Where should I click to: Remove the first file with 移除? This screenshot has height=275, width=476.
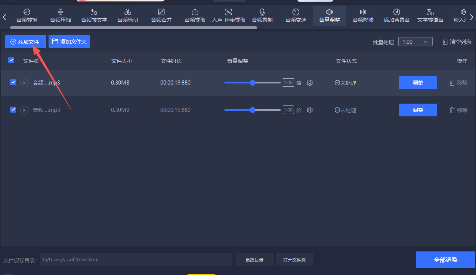(458, 83)
